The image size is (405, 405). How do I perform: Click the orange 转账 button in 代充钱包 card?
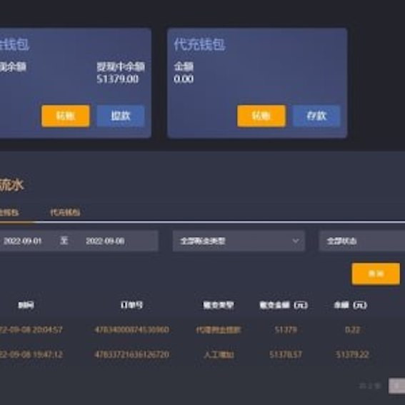pyautogui.click(x=261, y=116)
